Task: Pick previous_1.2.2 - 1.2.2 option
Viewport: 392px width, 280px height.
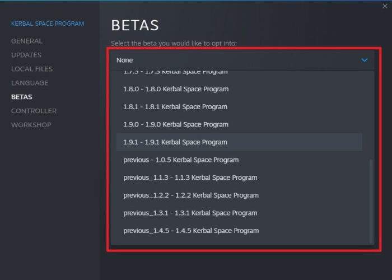Action: click(x=239, y=195)
